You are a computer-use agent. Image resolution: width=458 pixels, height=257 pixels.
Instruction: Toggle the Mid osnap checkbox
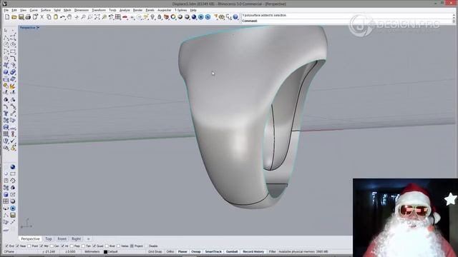point(42,246)
